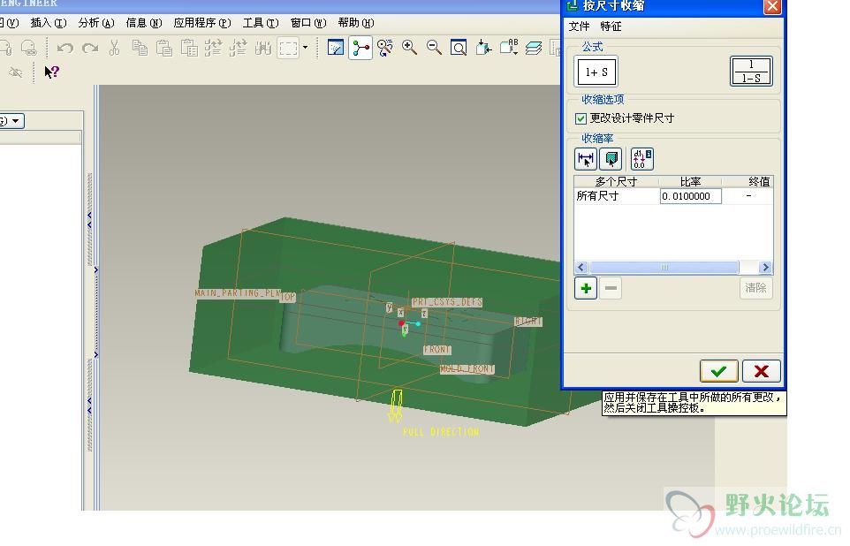Open the selection box dropdown arrow

305,48
